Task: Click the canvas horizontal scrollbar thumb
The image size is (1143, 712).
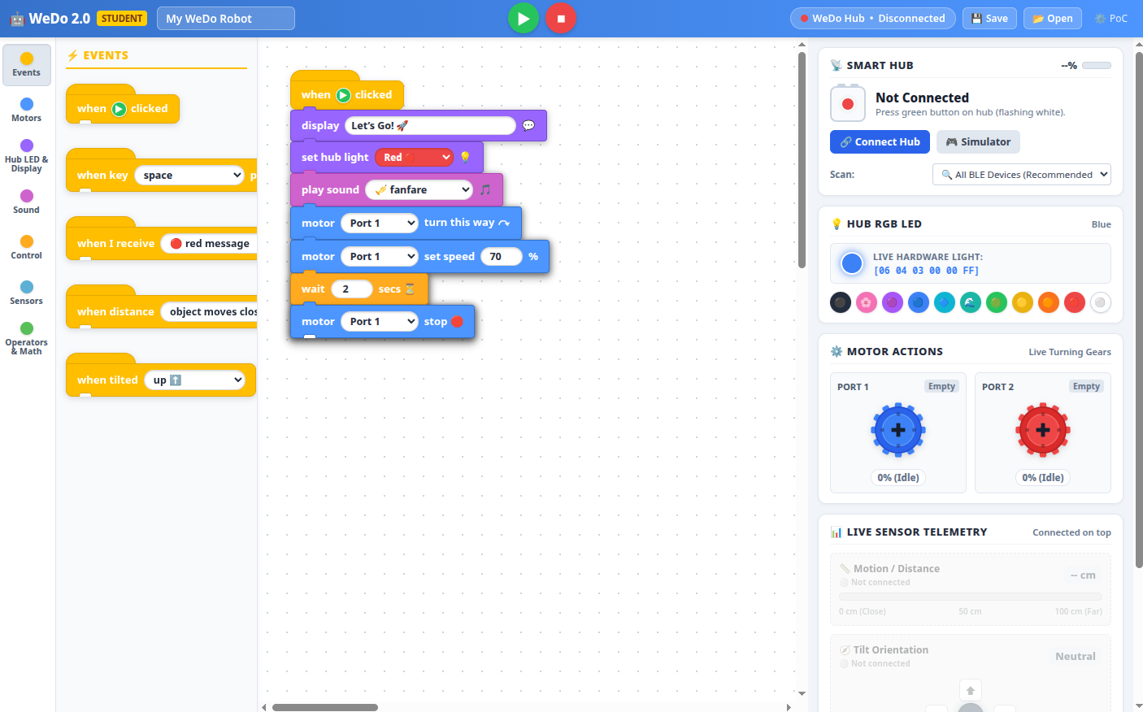Action: pyautogui.click(x=325, y=707)
